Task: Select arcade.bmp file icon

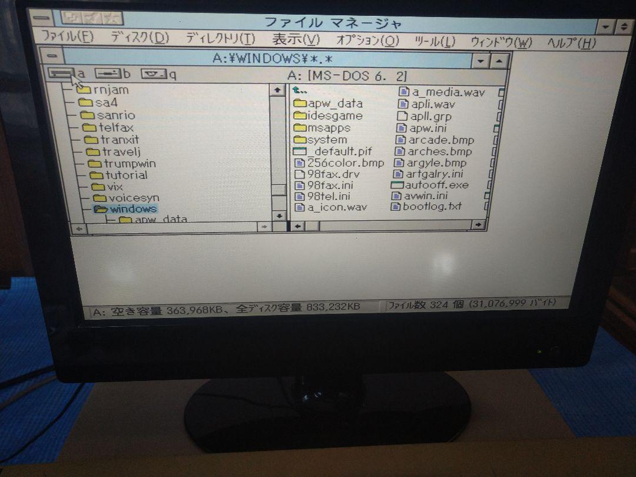Action: [x=400, y=140]
